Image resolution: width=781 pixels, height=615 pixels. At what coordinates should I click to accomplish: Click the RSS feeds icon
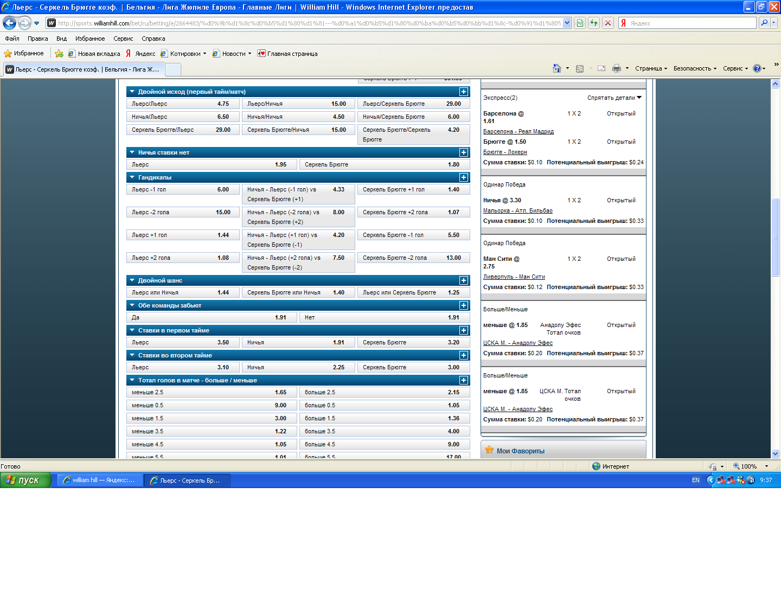580,68
